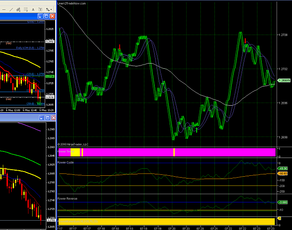
Task: Click the green price tag 1.2738
Action: [x=50, y=76]
